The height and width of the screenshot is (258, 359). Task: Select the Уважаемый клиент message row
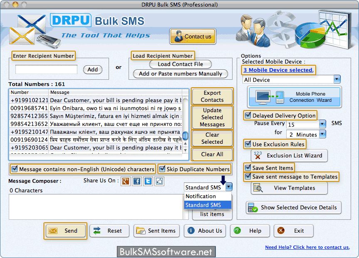point(96,124)
